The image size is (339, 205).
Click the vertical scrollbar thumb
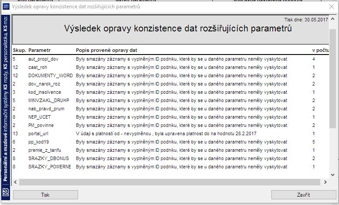click(x=332, y=79)
